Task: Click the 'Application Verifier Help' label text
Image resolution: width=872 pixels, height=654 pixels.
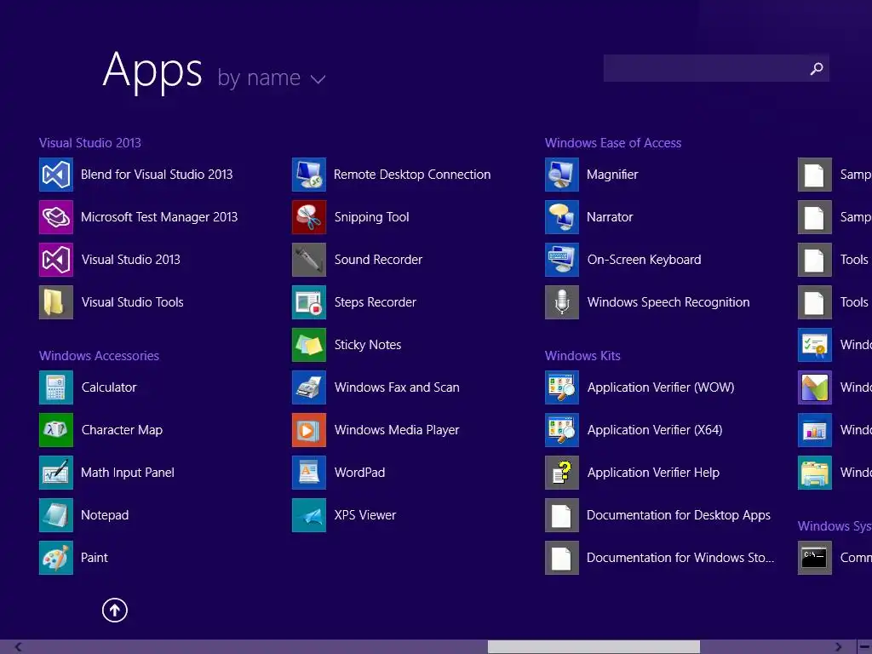Action: pyautogui.click(x=653, y=473)
